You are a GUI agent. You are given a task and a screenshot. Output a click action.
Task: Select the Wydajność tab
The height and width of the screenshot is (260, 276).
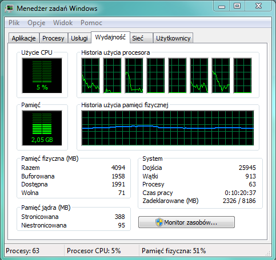pyautogui.click(x=110, y=37)
